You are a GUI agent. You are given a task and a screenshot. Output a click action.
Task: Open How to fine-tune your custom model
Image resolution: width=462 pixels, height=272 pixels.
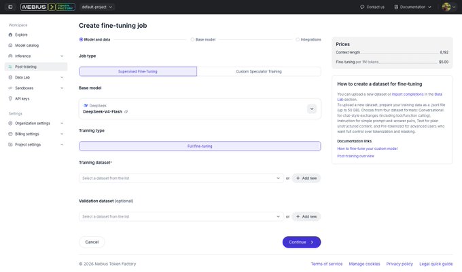(367, 149)
